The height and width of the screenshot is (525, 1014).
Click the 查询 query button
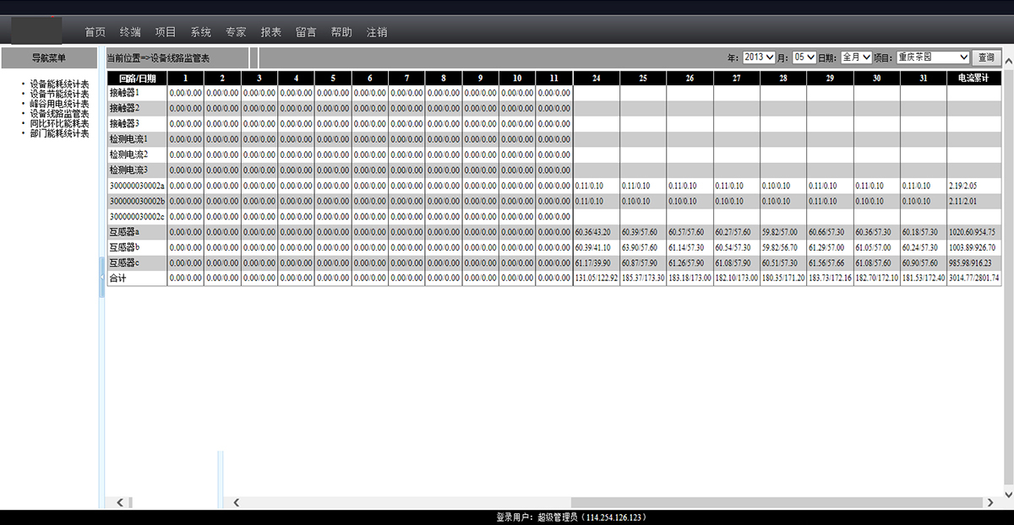point(986,57)
